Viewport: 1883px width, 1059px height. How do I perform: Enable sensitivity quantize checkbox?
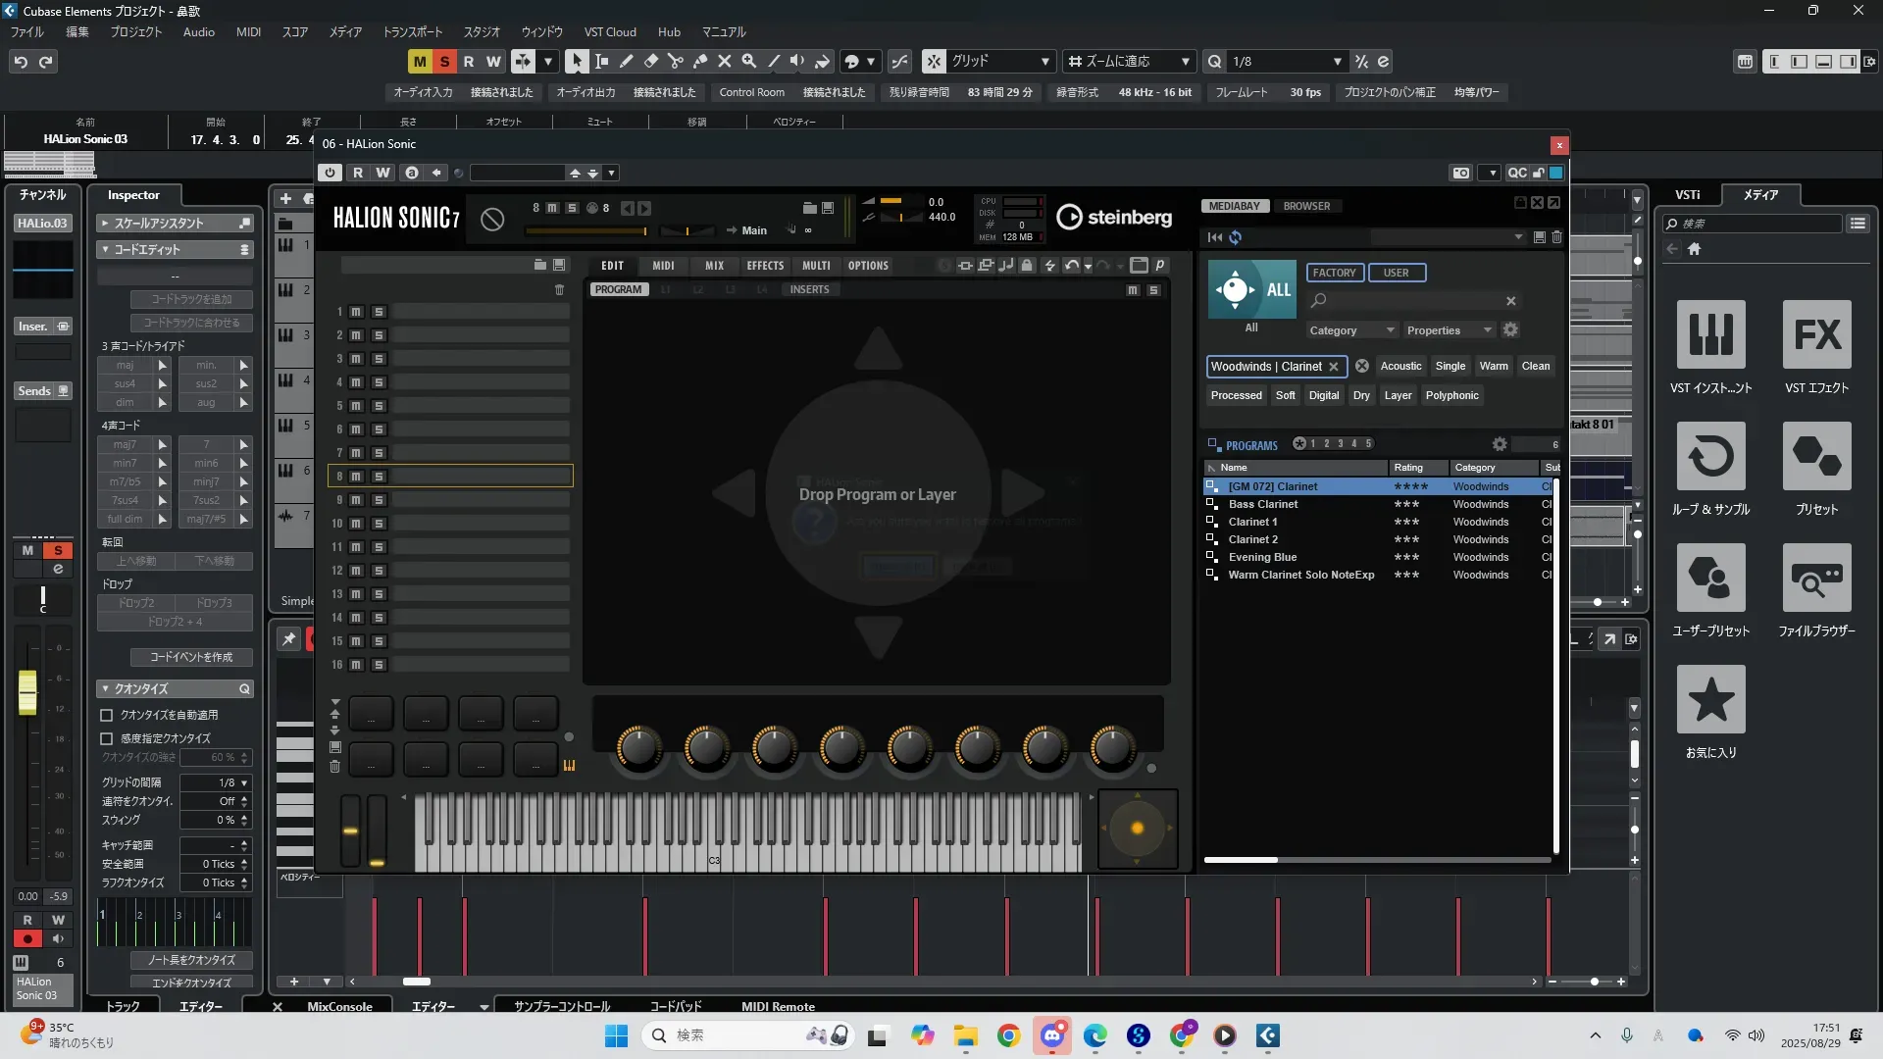click(x=107, y=739)
